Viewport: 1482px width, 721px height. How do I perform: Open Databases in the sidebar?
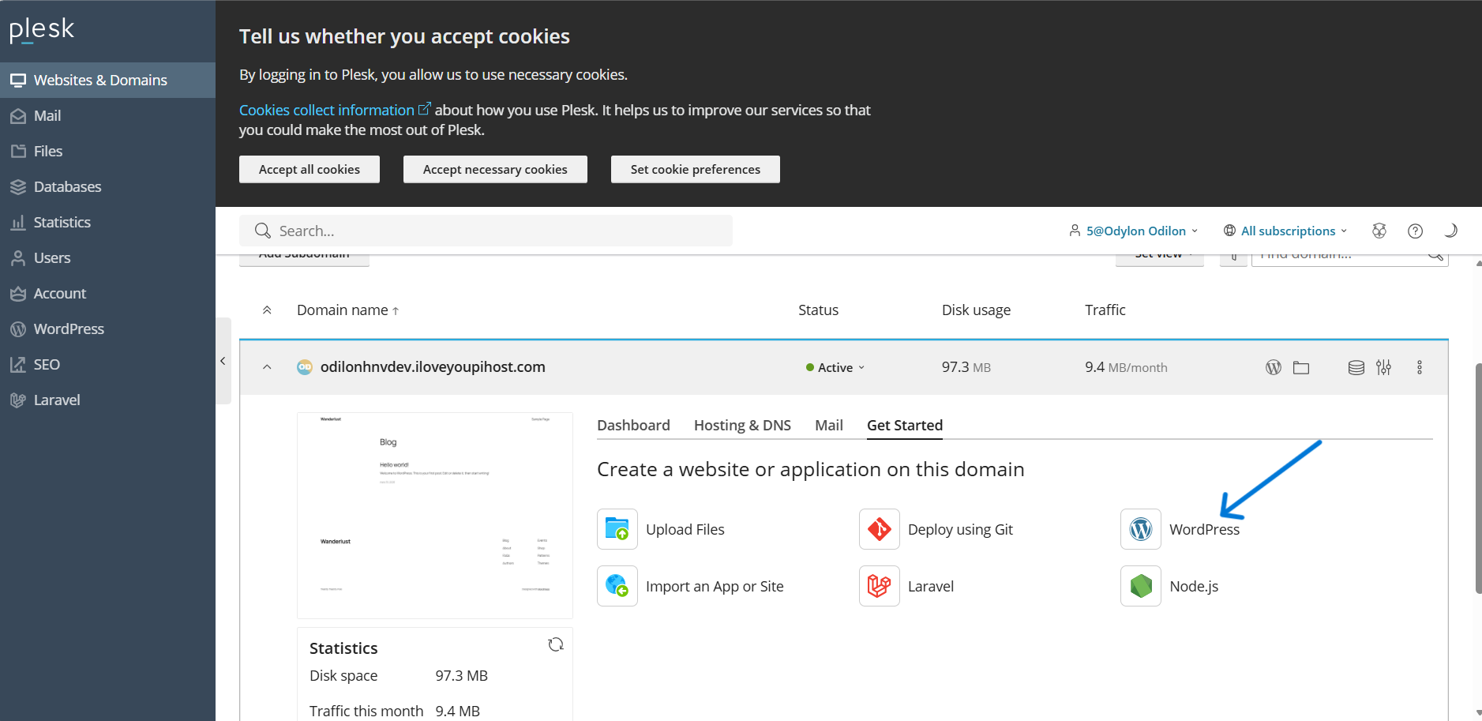(x=67, y=187)
